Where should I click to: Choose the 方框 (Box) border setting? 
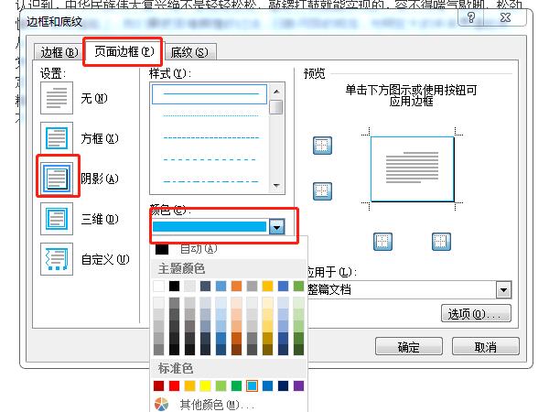click(x=57, y=138)
